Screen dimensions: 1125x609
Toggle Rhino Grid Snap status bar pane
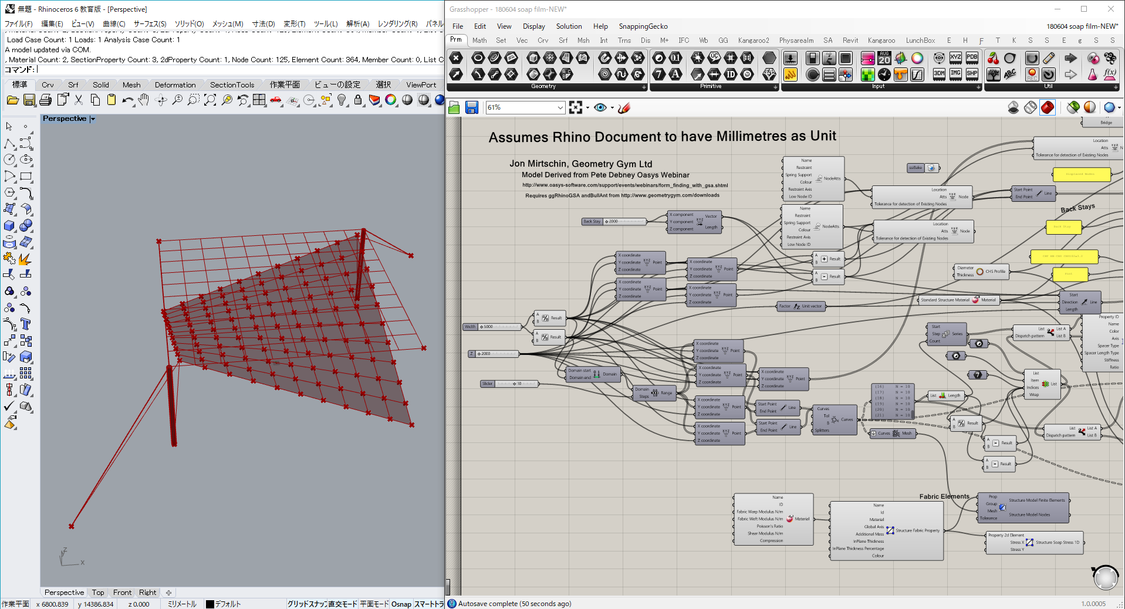[306, 604]
